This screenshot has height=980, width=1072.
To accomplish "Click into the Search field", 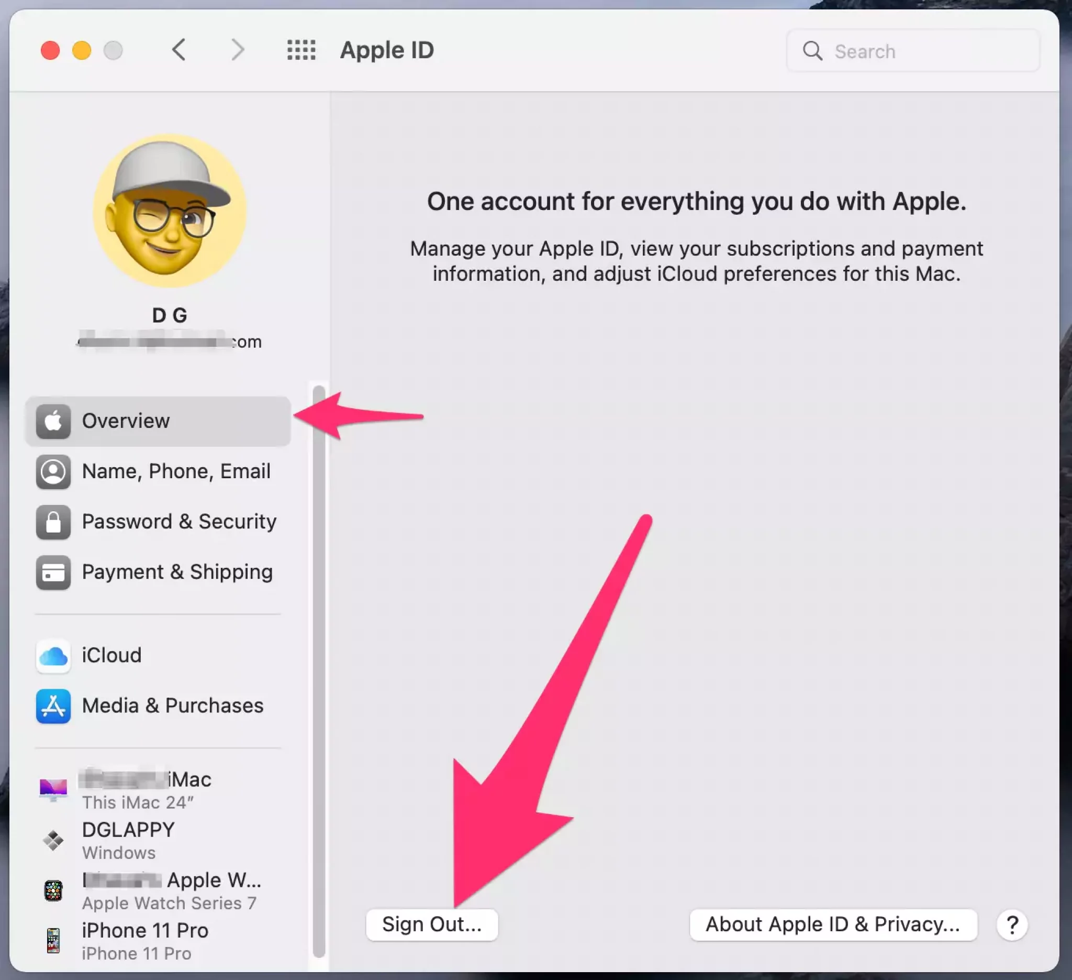I will (913, 51).
